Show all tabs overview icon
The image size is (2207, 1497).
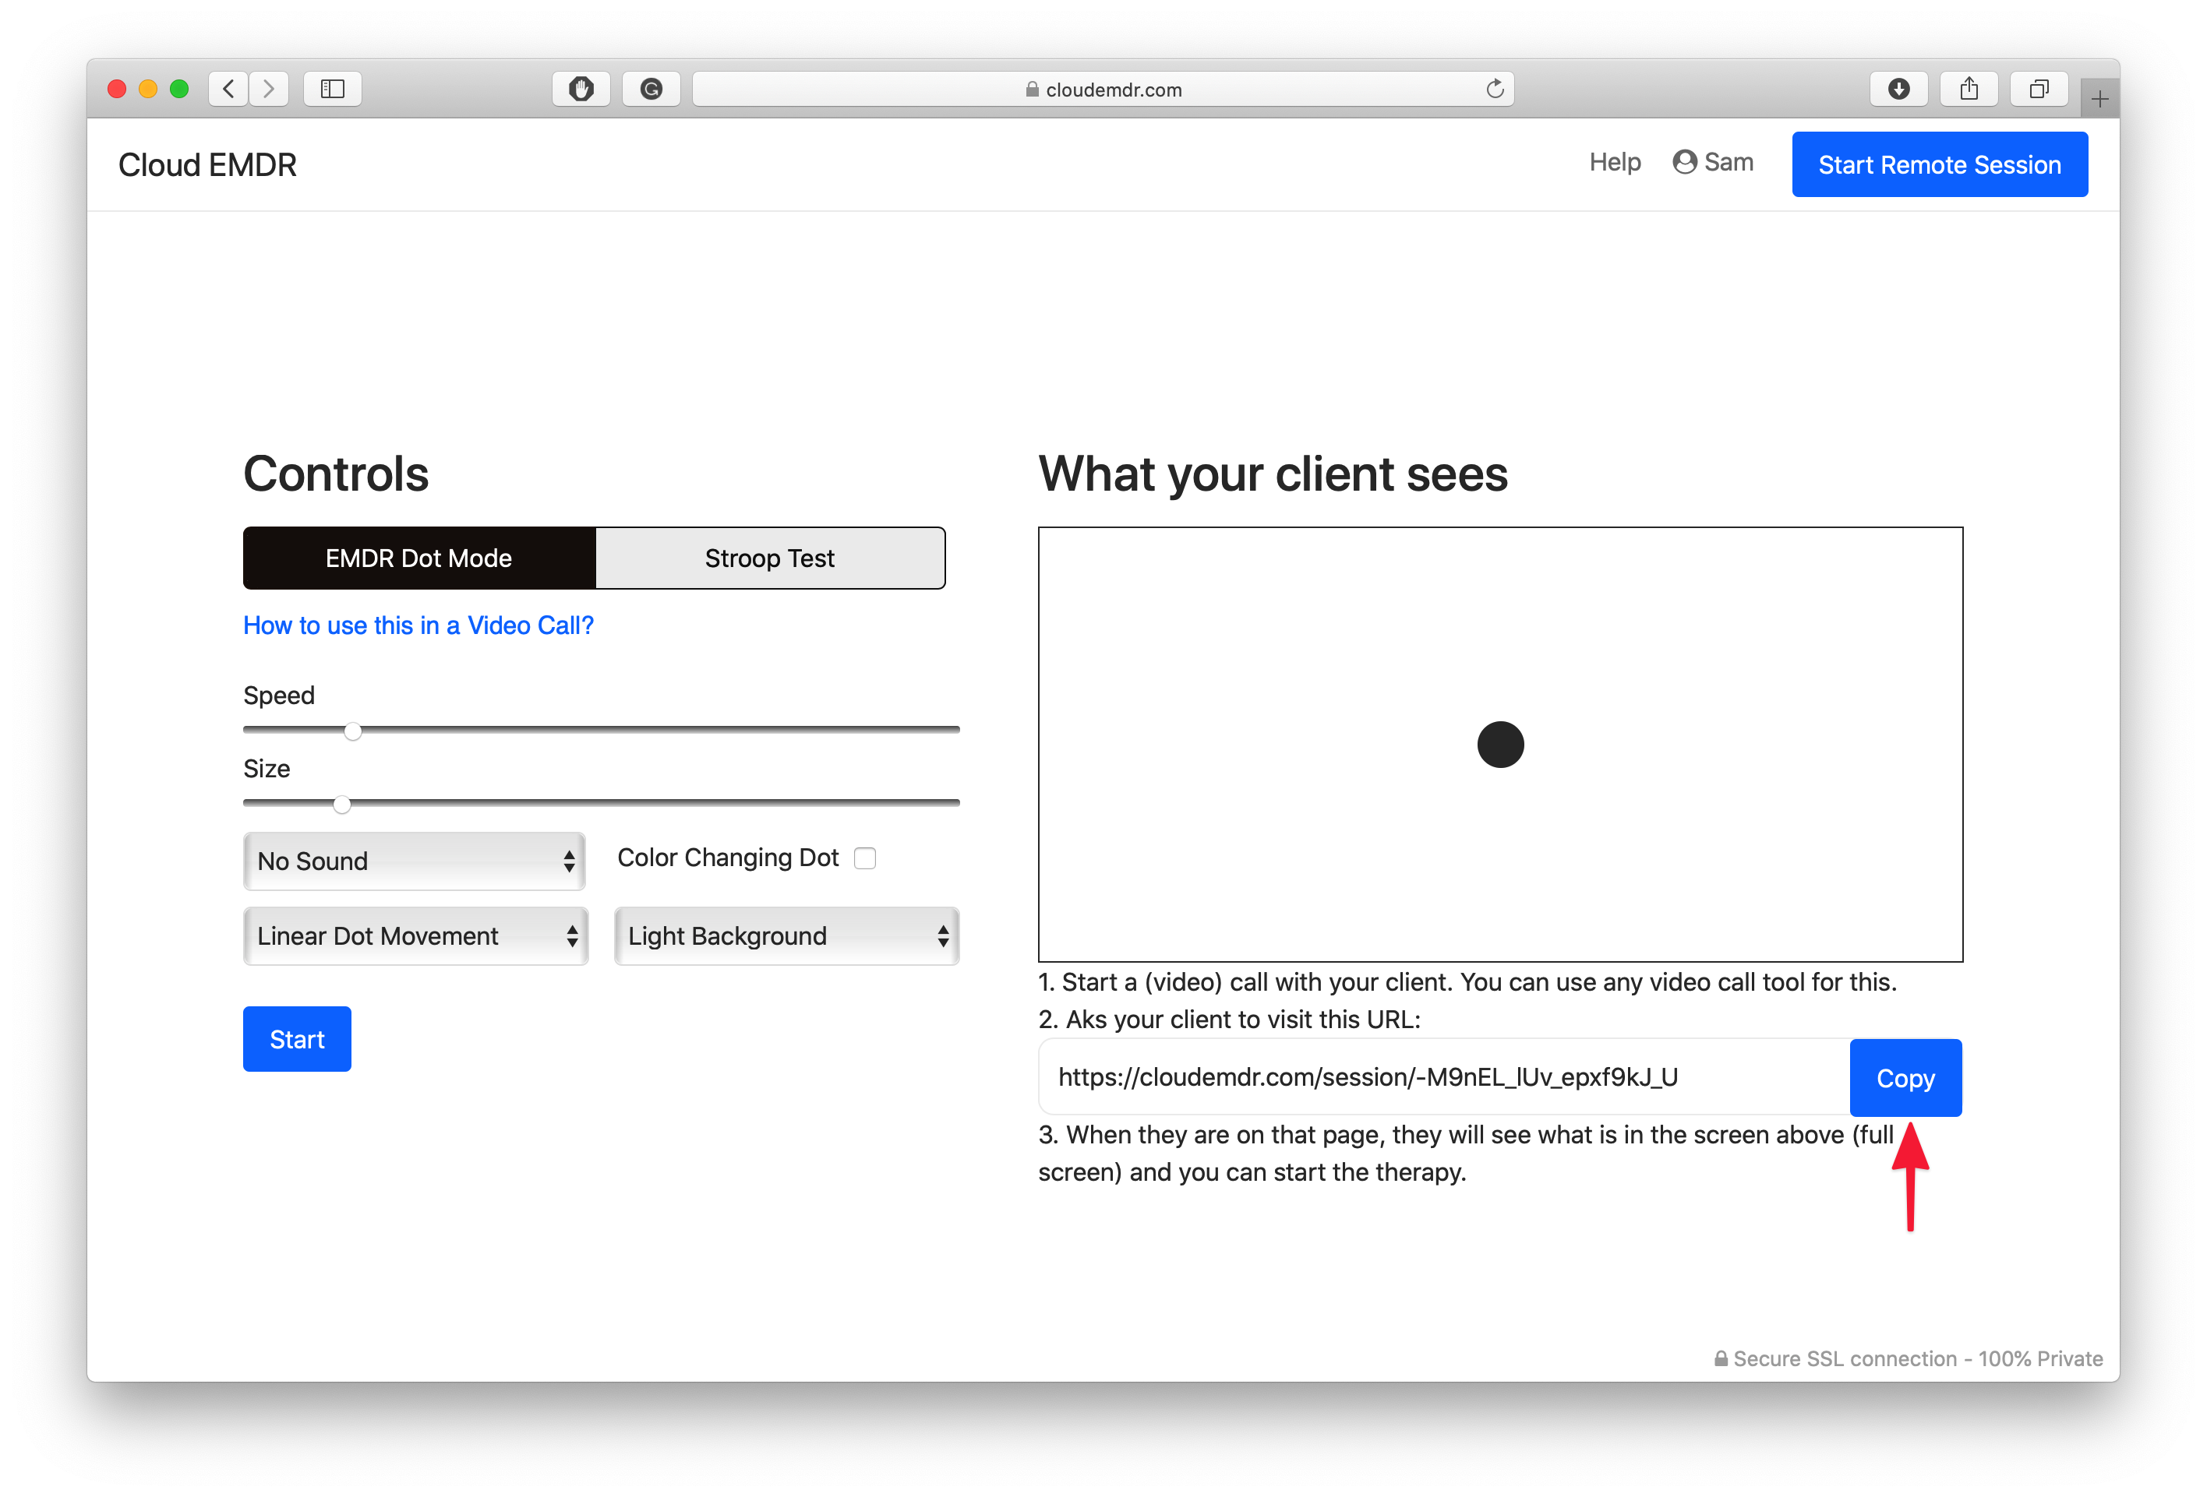pyautogui.click(x=2039, y=90)
